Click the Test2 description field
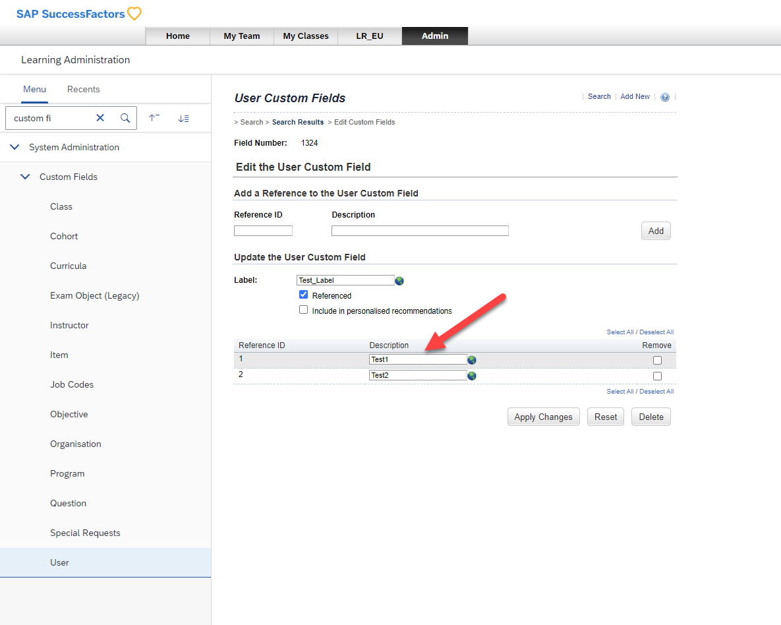The height and width of the screenshot is (625, 781). pos(418,375)
